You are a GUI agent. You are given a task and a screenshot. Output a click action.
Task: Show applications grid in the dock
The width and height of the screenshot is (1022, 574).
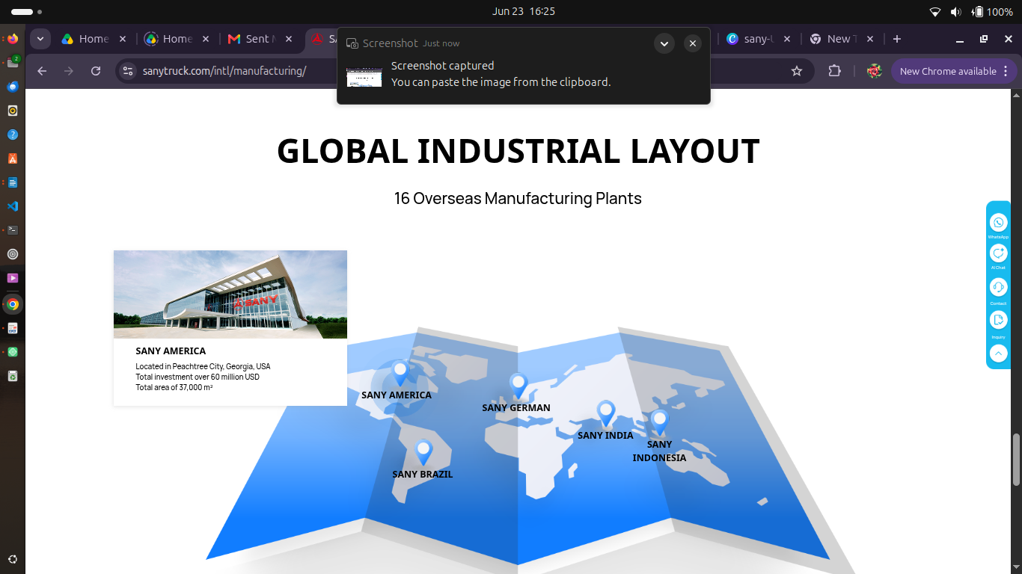(x=13, y=559)
